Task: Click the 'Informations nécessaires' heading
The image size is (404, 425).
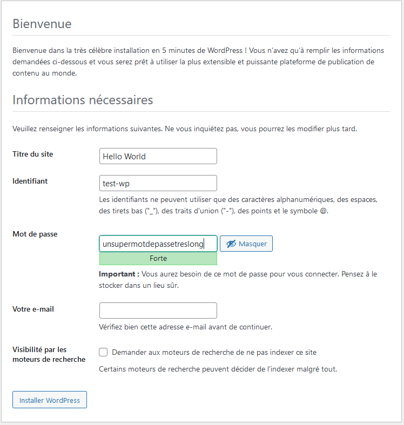Action: tap(83, 100)
